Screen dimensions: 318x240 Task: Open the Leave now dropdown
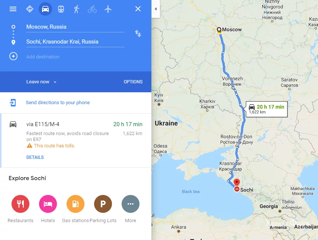pos(41,82)
